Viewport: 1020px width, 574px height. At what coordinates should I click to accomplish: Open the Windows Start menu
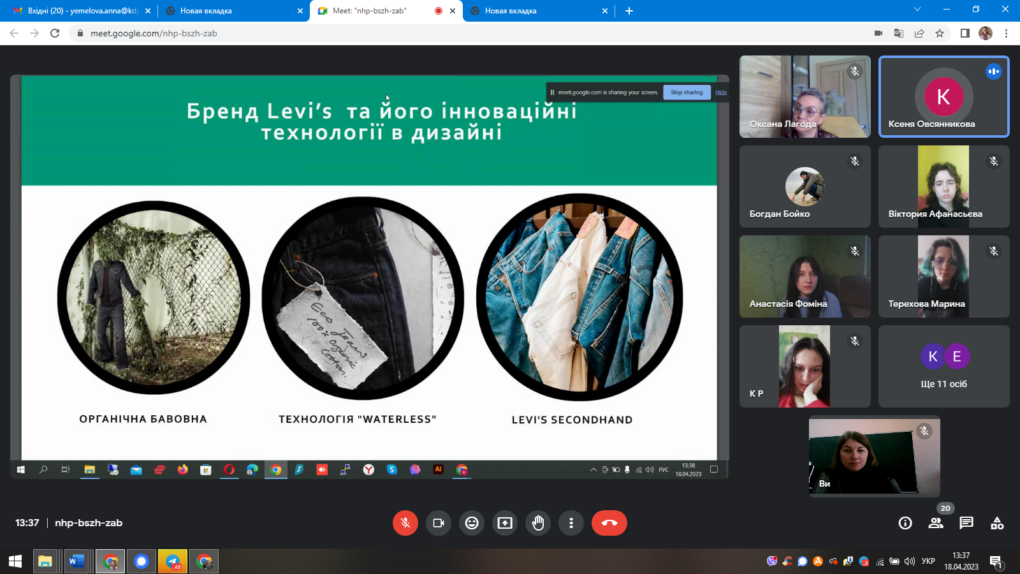click(x=15, y=561)
